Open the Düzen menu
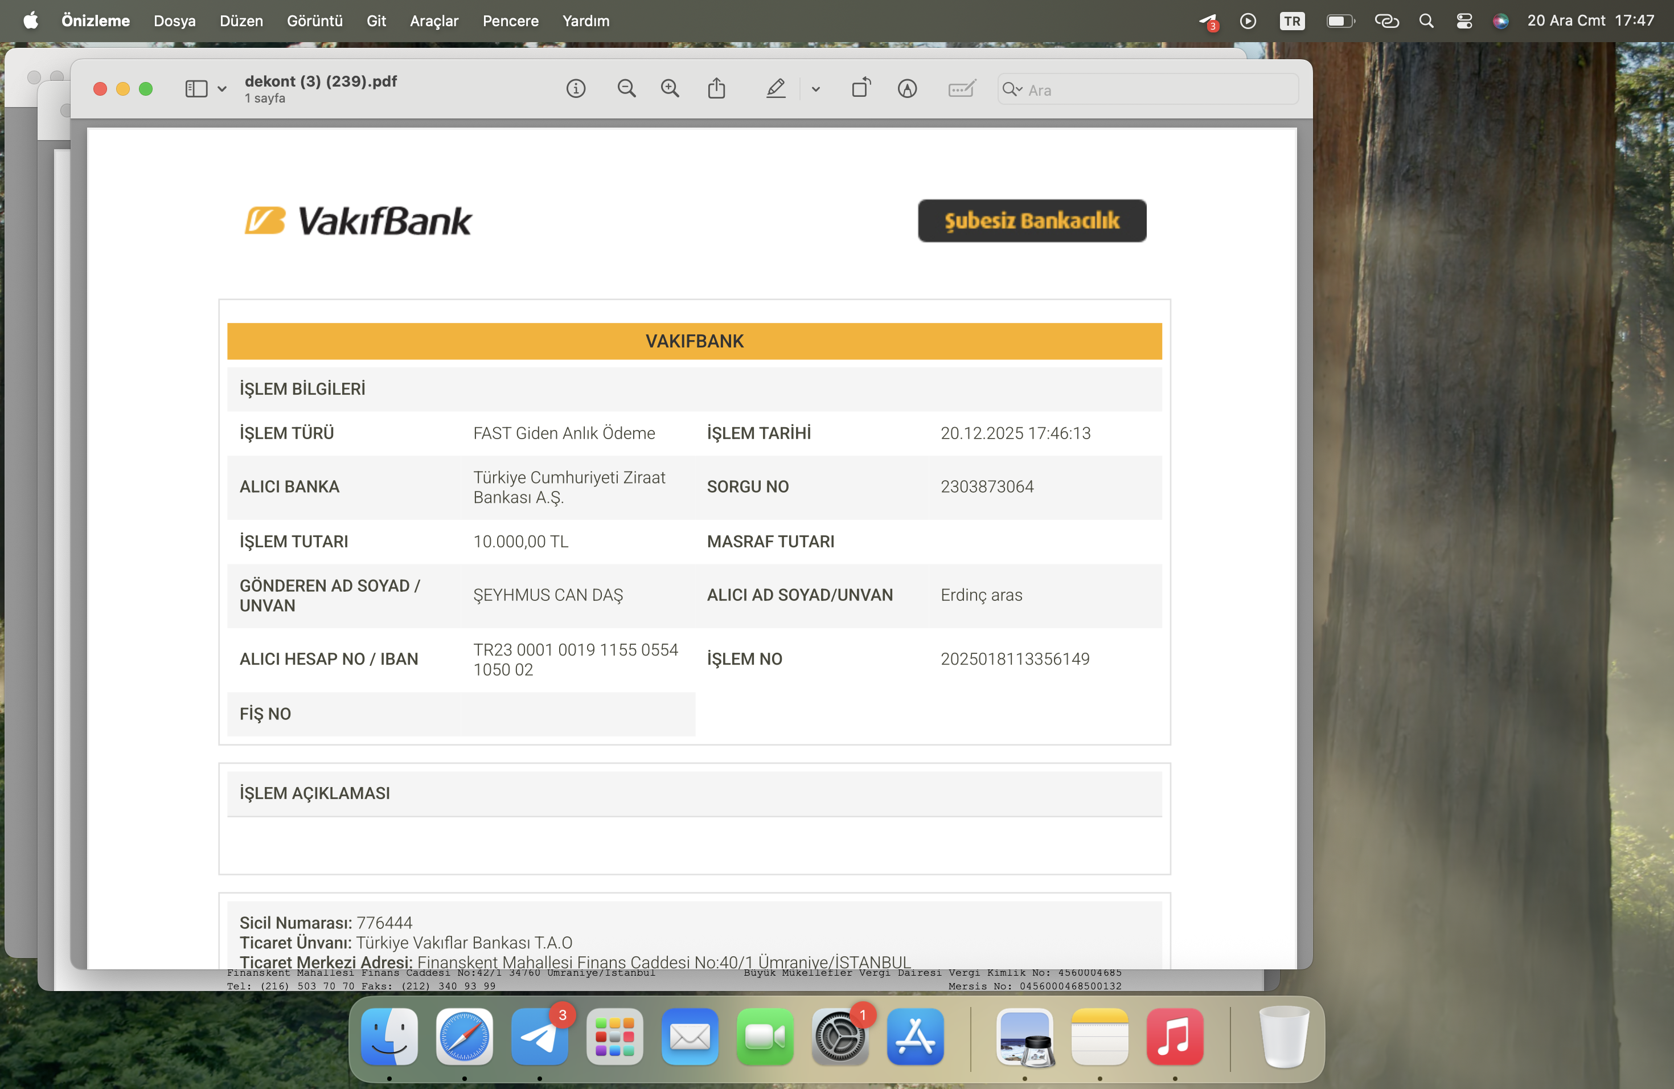Screen dimensions: 1674x1089 click(241, 21)
